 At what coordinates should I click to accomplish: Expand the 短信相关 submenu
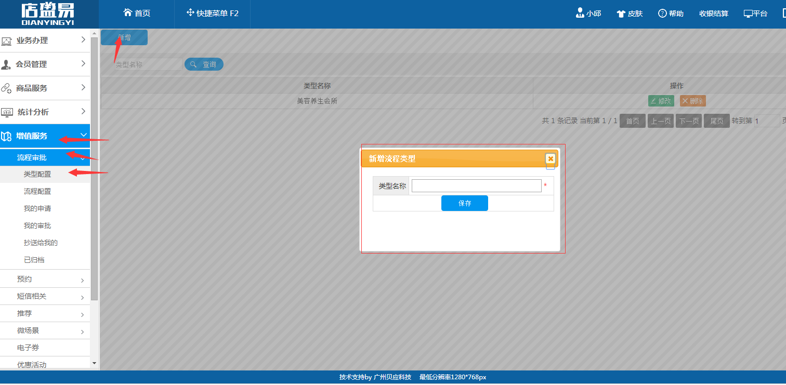tap(45, 296)
